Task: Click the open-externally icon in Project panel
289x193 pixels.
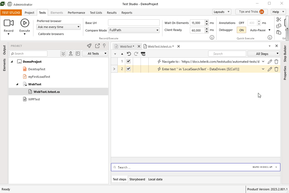Action: [97, 46]
